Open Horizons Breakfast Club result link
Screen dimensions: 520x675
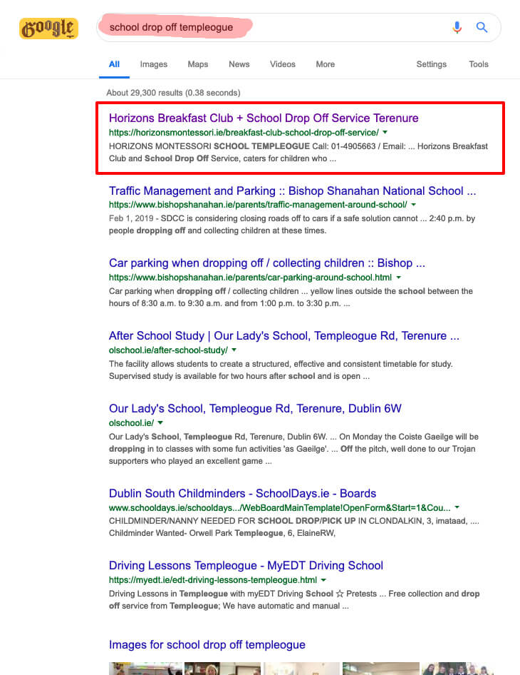point(264,118)
